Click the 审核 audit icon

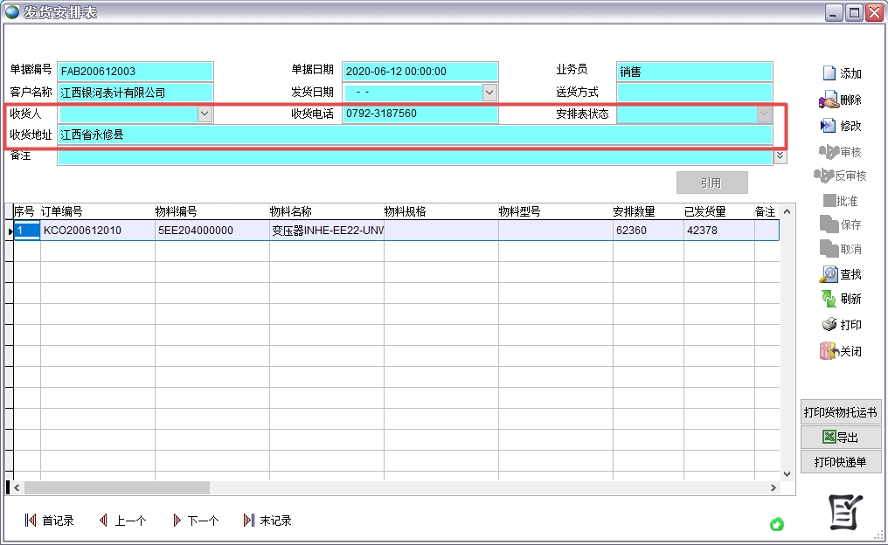point(843,150)
